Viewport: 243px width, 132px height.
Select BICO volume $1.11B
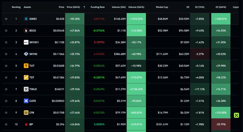coord(121,31)
